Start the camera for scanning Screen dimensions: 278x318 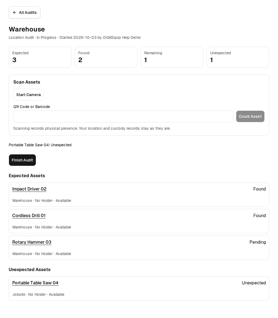(x=29, y=95)
